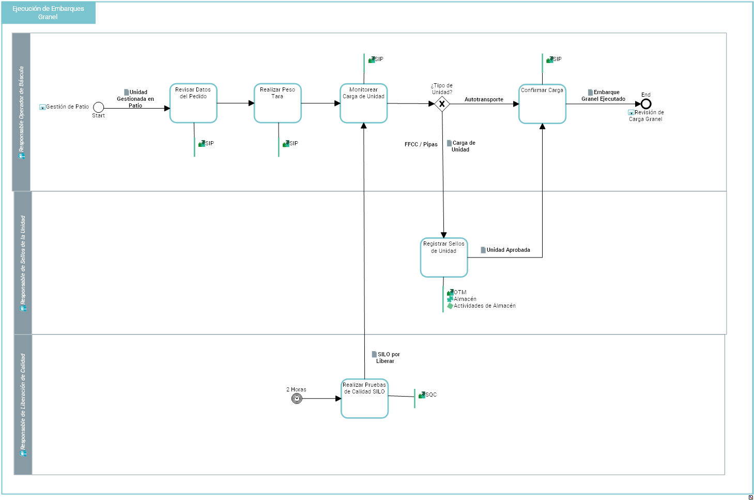Select the Realizar Peso Tara task
The image size is (754, 500).
pyautogui.click(x=278, y=103)
